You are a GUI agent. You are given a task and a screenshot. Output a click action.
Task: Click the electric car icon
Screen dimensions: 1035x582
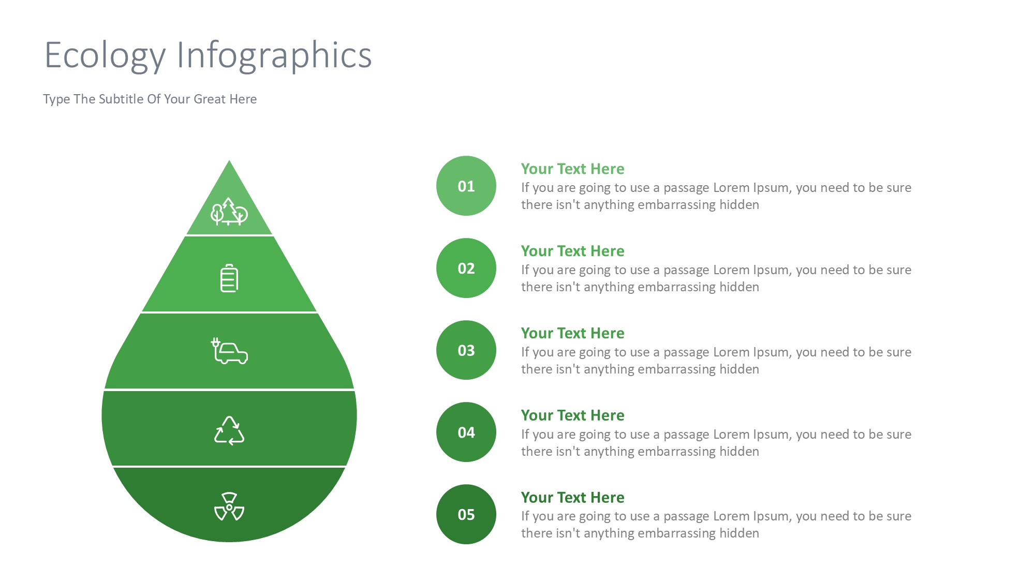(230, 351)
